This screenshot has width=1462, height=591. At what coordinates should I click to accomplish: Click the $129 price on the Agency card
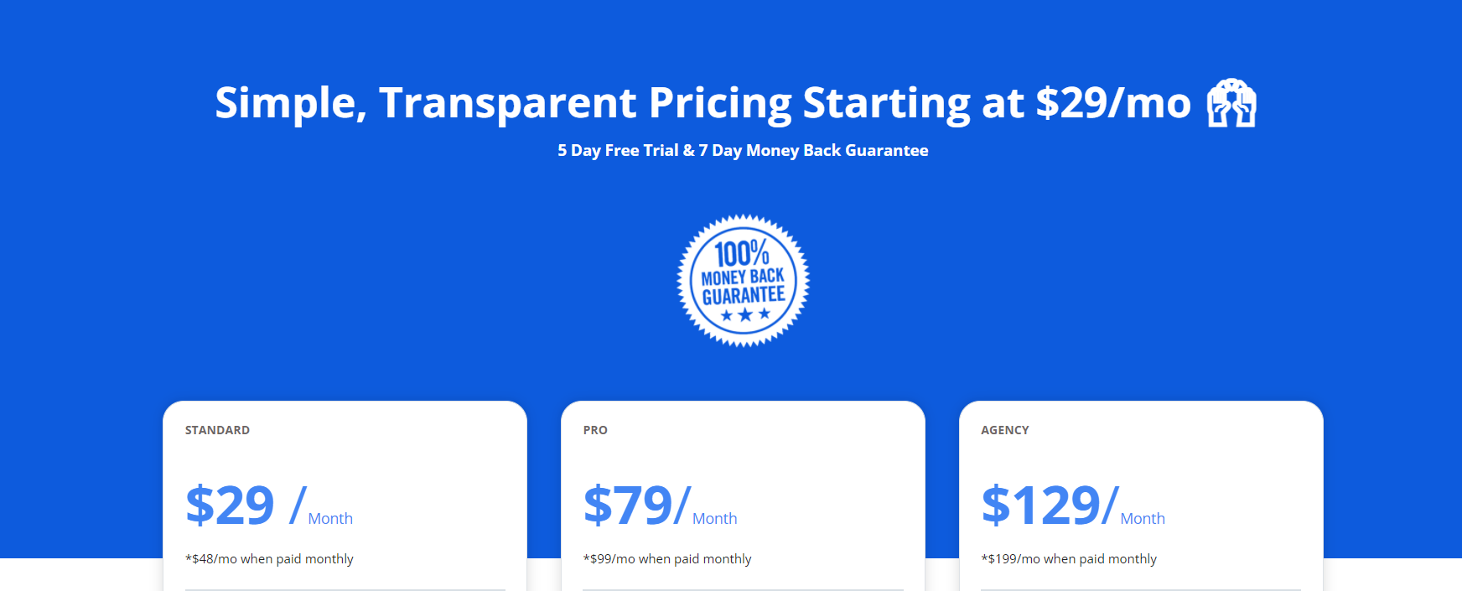point(1042,504)
